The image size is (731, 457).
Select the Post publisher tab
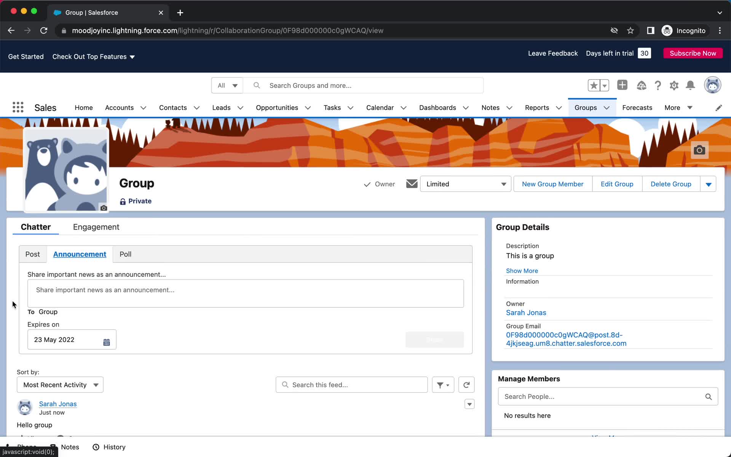[32, 254]
